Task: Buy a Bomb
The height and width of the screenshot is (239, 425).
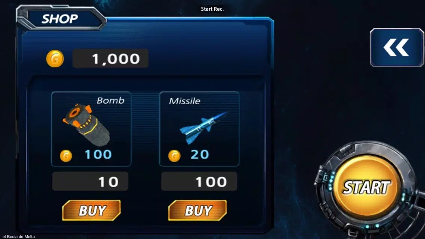Action: click(x=91, y=210)
